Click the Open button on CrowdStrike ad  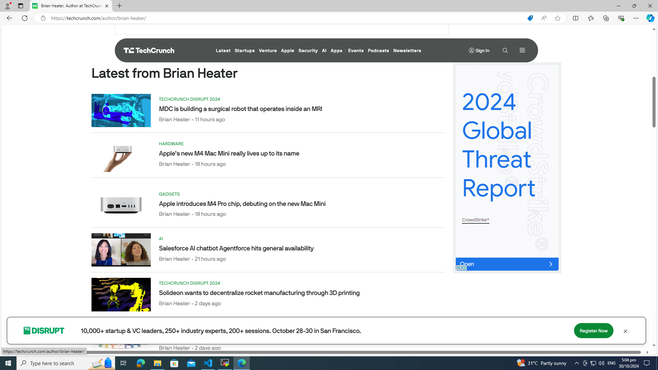tap(507, 264)
